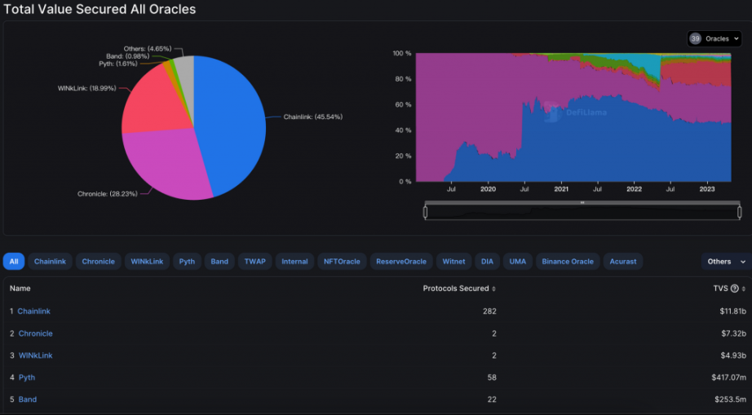Click the blue Chainlink pie slice
Viewport: 752px width, 415px height.
coord(230,125)
